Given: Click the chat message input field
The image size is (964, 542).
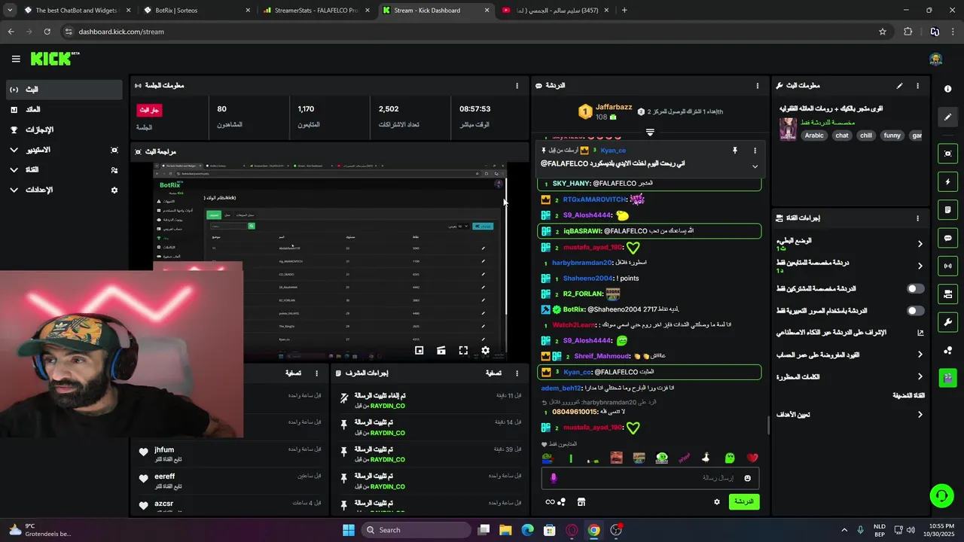Looking at the screenshot, I should [651, 478].
